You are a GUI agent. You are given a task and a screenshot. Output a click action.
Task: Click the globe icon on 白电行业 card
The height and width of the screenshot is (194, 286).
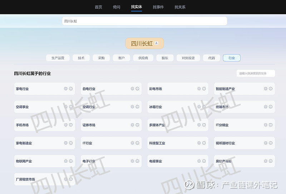coord(132,89)
